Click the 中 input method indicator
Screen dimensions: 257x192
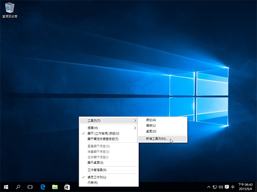click(x=233, y=187)
